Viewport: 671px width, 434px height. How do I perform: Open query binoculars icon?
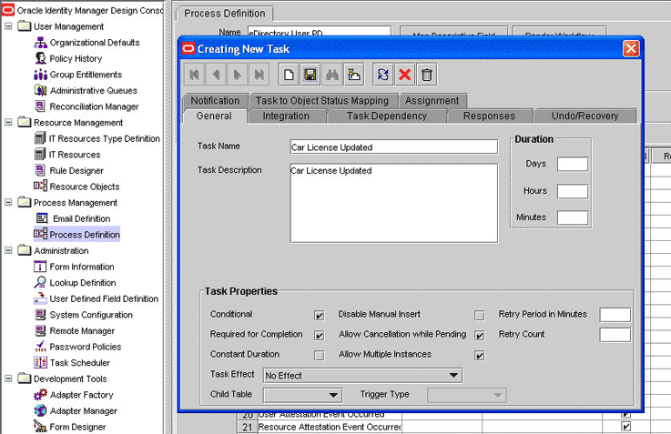[332, 75]
